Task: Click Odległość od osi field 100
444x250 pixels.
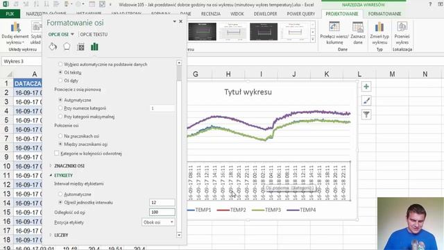Action: tap(162, 212)
